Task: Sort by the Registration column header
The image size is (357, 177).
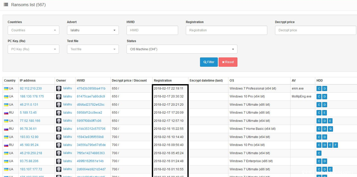Action: (x=163, y=81)
